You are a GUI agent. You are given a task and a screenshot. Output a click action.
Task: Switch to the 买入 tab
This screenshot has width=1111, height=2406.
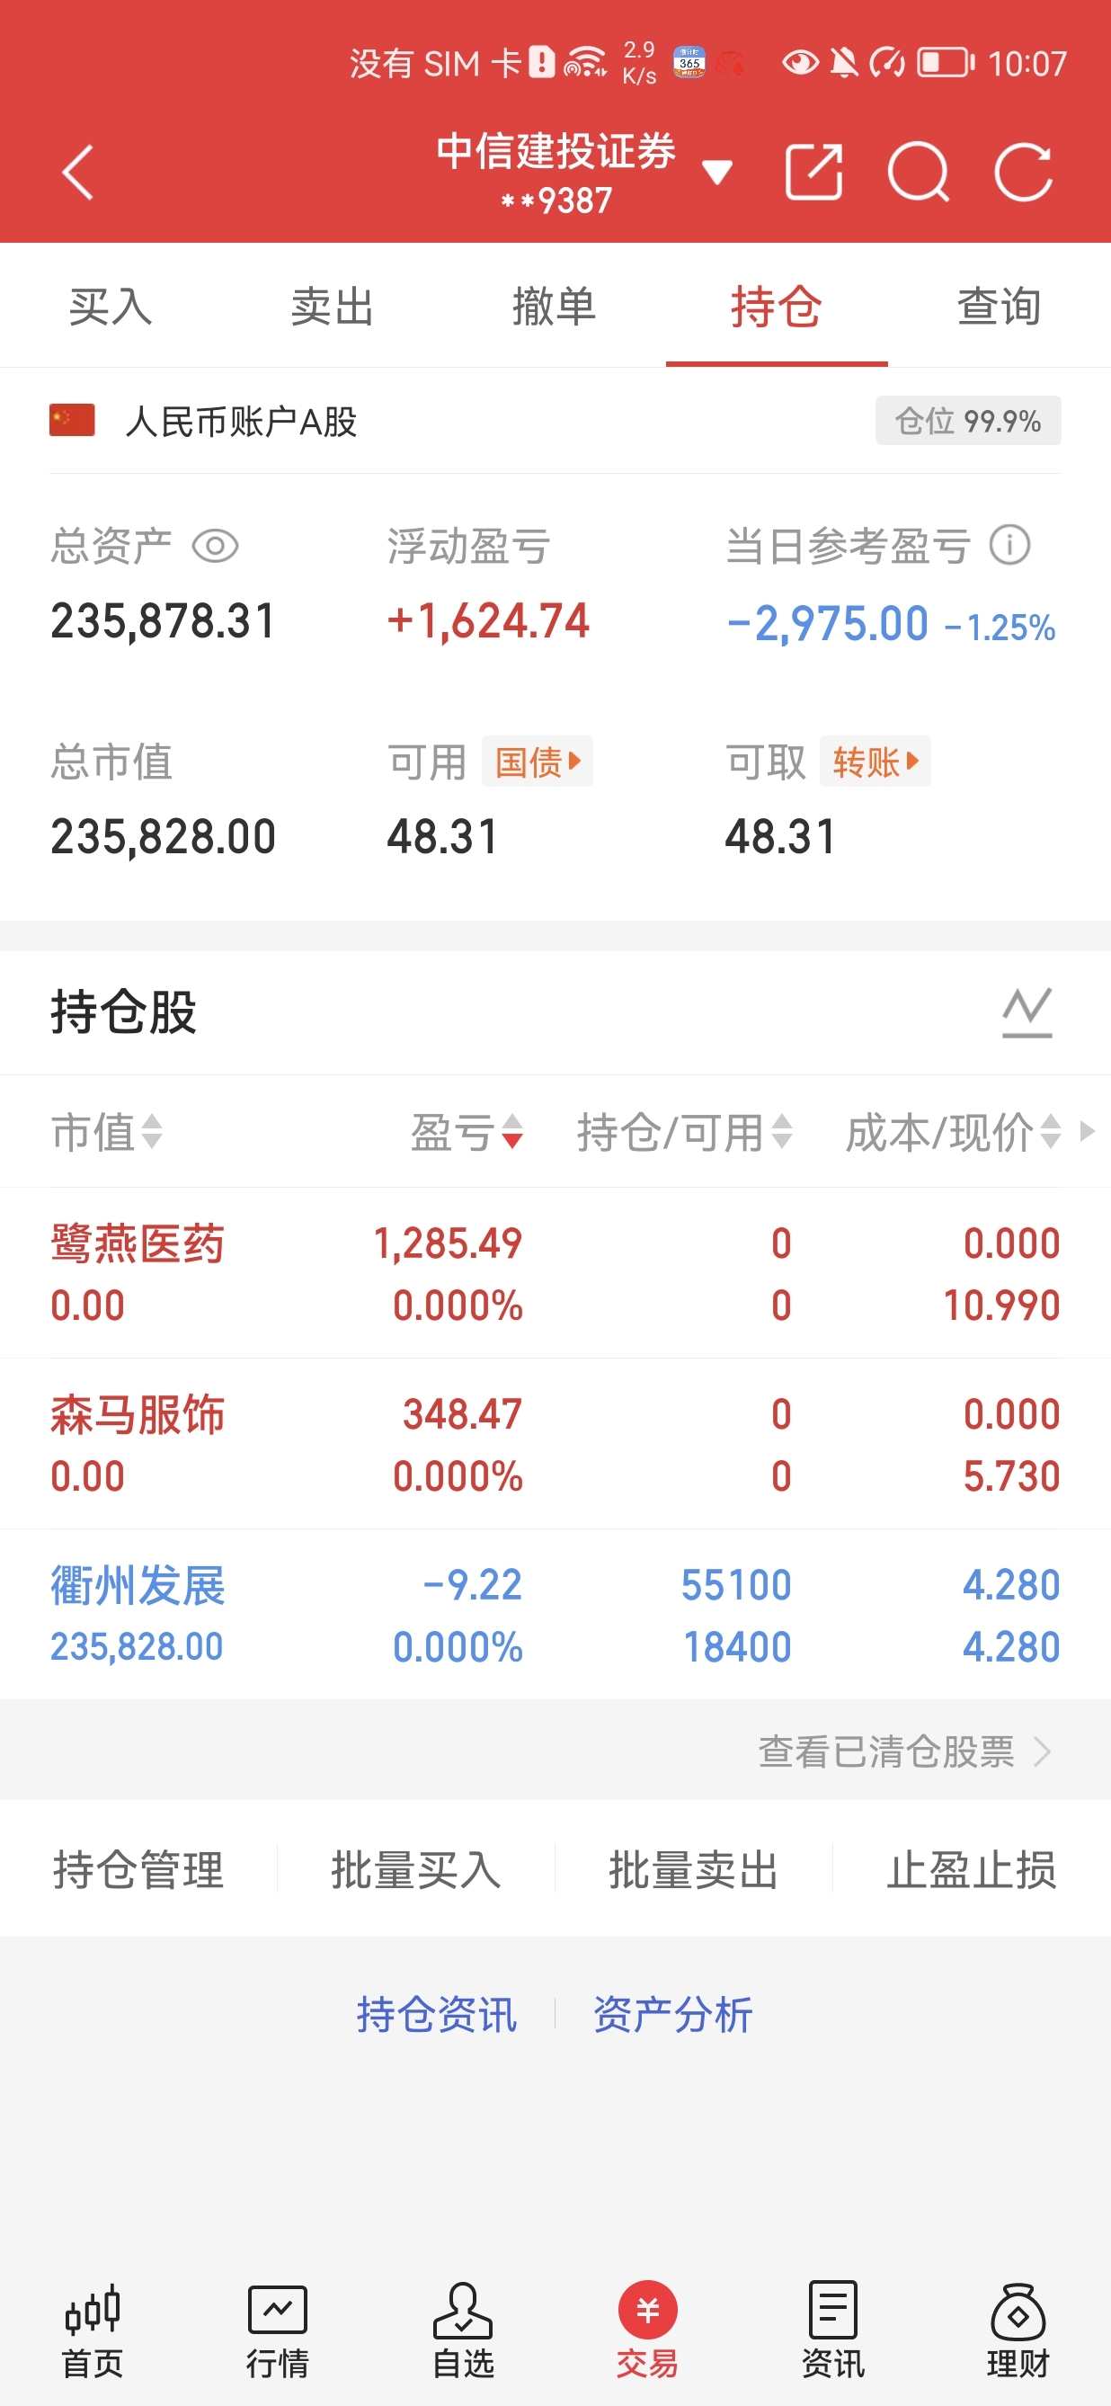point(111,307)
